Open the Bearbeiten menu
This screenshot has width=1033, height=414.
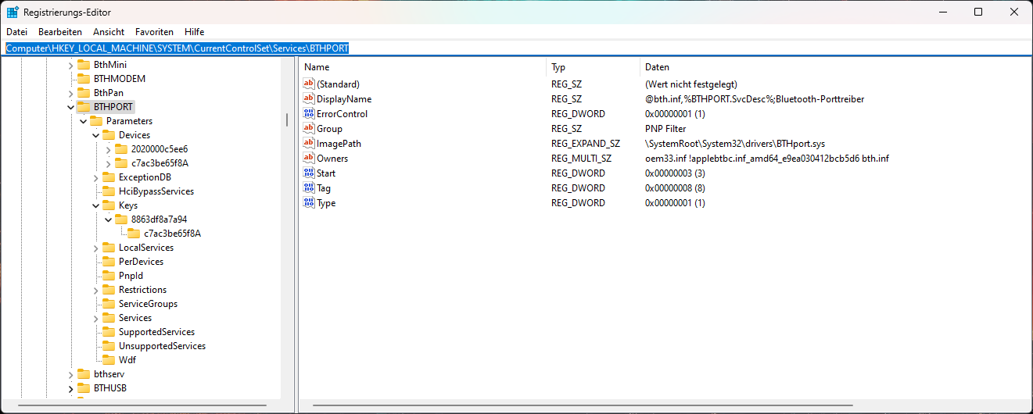pos(60,32)
